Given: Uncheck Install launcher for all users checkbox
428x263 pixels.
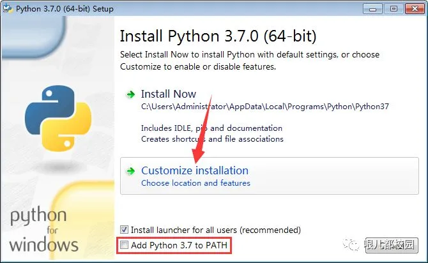Looking at the screenshot, I should 125,229.
